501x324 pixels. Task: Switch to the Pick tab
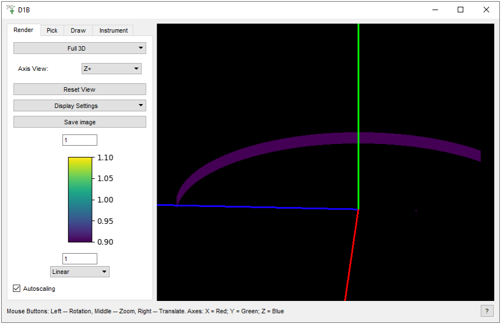(x=52, y=30)
